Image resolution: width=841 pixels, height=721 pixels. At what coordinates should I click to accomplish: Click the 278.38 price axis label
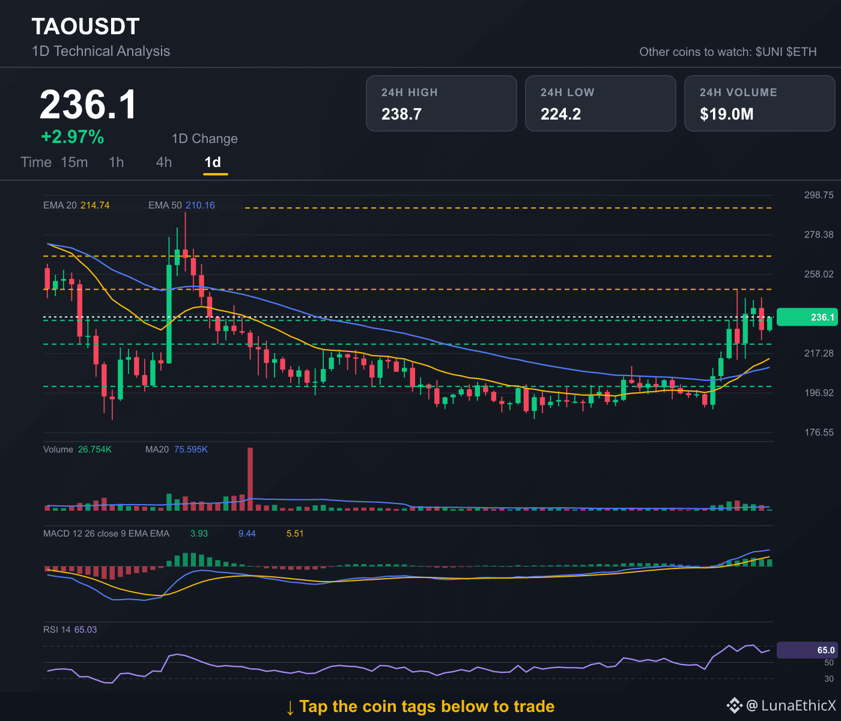(819, 235)
